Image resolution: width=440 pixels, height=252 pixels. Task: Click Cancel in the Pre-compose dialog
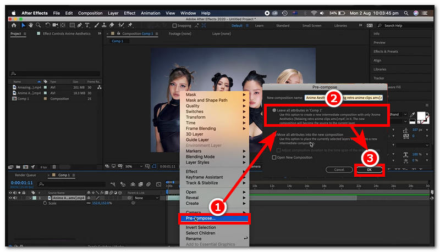click(x=339, y=170)
